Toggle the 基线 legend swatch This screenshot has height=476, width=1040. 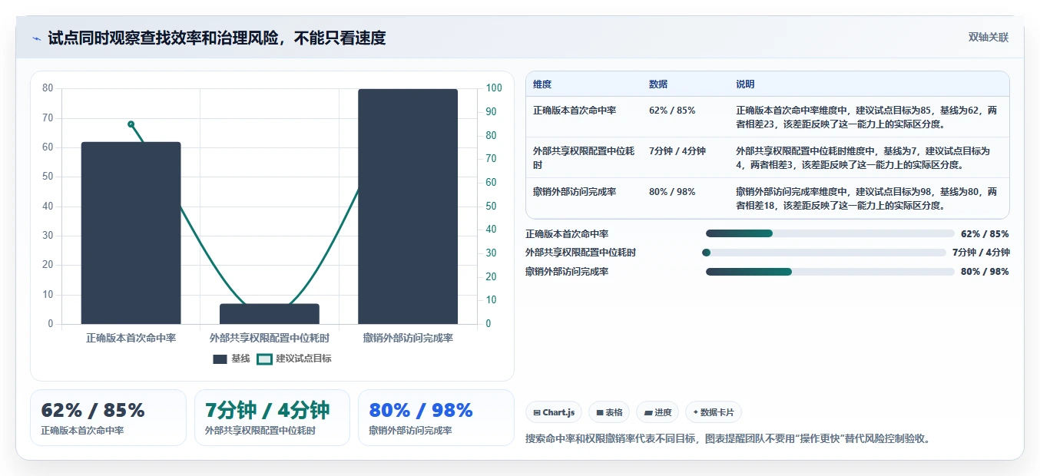[x=220, y=359]
